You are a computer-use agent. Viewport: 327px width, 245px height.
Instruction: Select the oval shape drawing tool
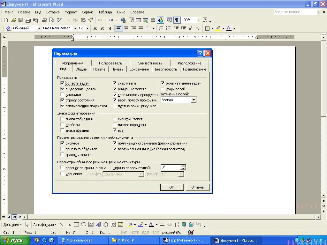84,224
